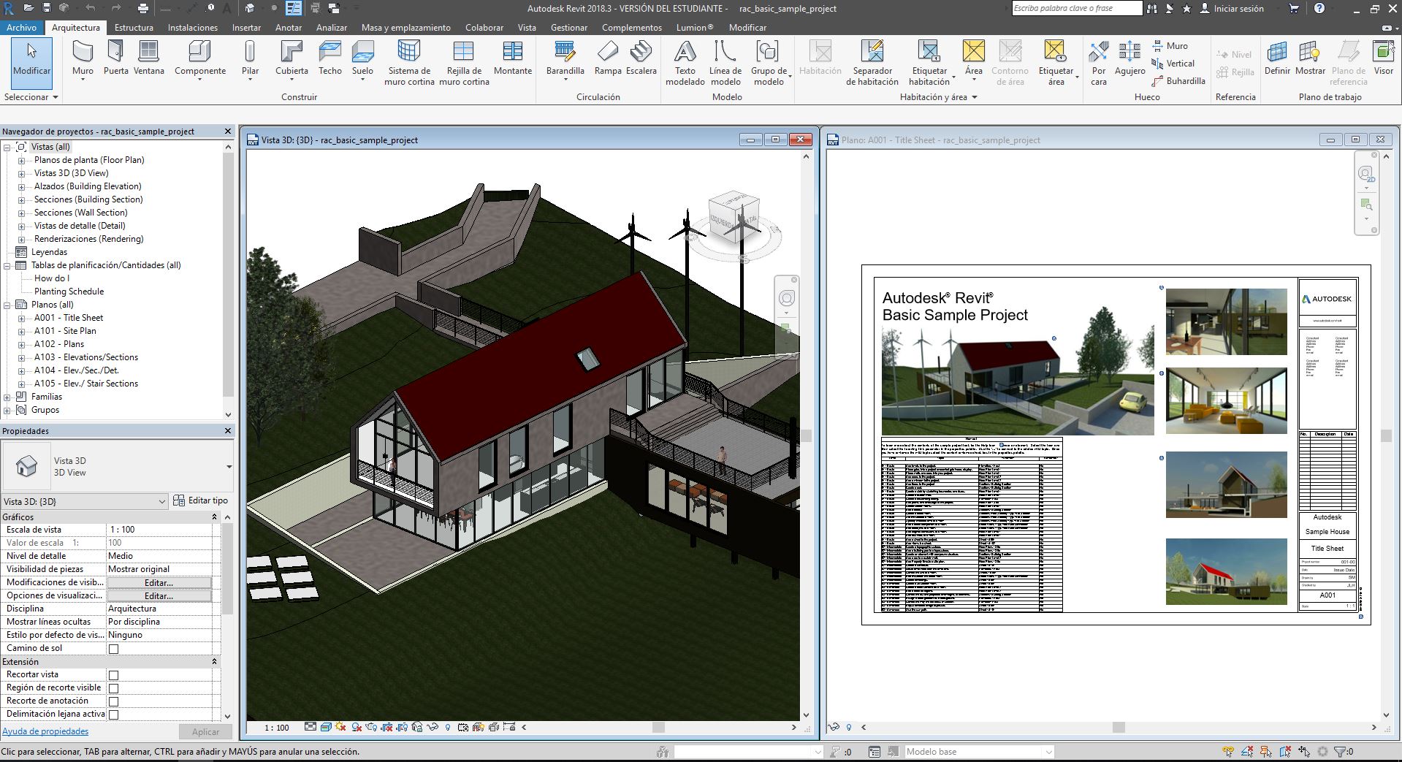Select the Puerta door tool
Viewport: 1402px width, 762px height.
pyautogui.click(x=115, y=58)
